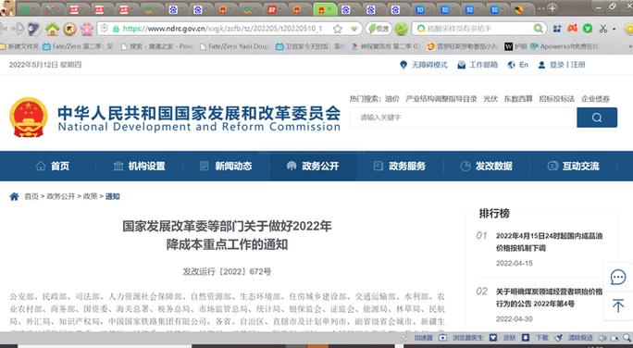Click the green padlock icon before https
Viewport: 633px width, 348px height.
point(116,29)
